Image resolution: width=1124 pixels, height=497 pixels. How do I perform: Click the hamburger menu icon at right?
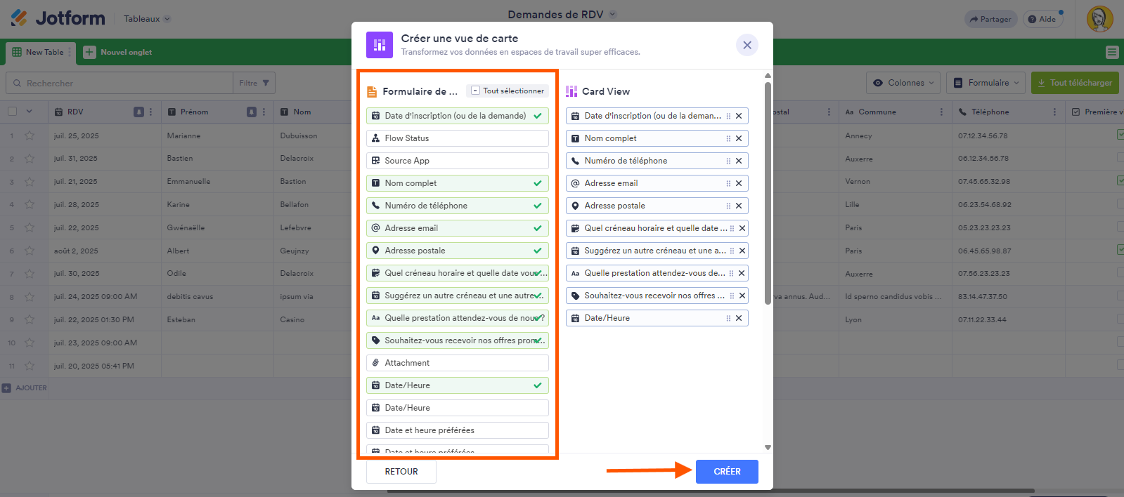(1111, 52)
